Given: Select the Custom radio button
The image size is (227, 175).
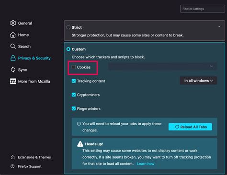Looking at the screenshot, I should coord(68,49).
